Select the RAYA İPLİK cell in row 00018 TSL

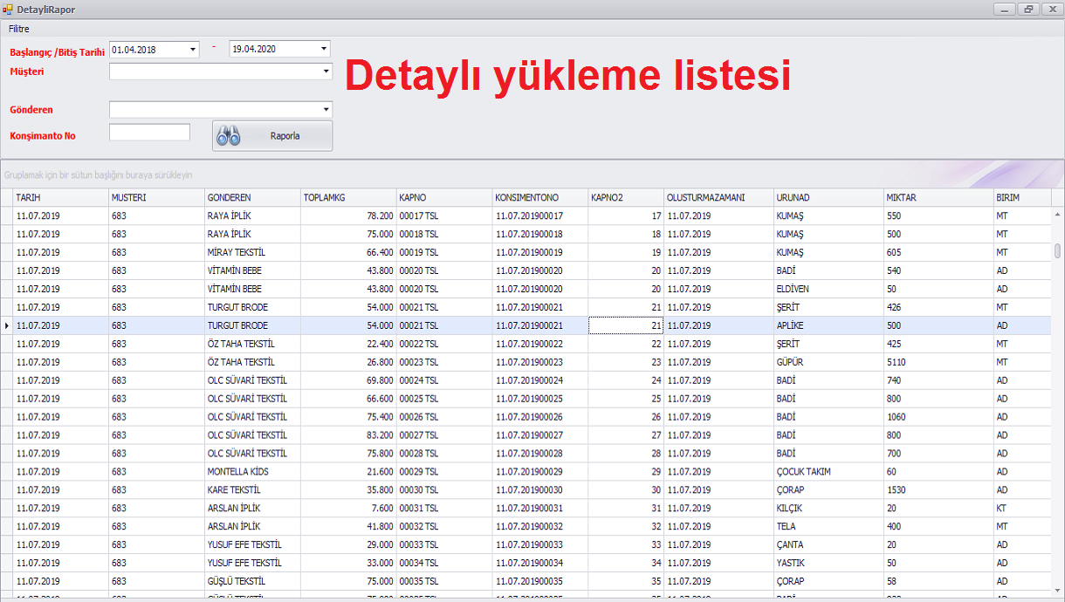[x=253, y=234]
